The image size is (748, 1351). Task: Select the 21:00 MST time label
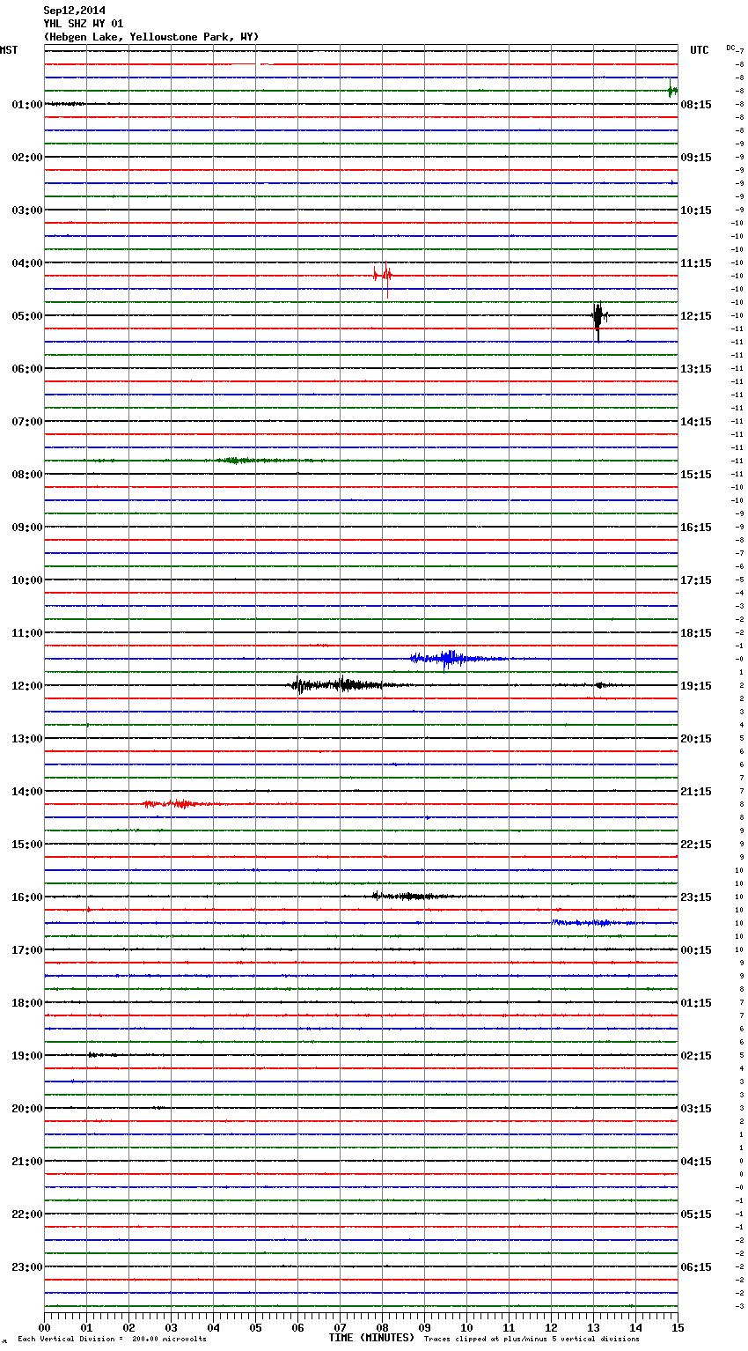[27, 1162]
